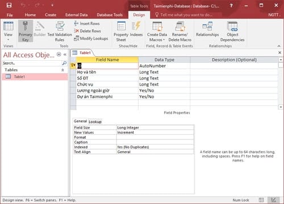Screen dimensions: 284x204
Task: Switch to the Lookup properties tab
Action: coord(95,122)
